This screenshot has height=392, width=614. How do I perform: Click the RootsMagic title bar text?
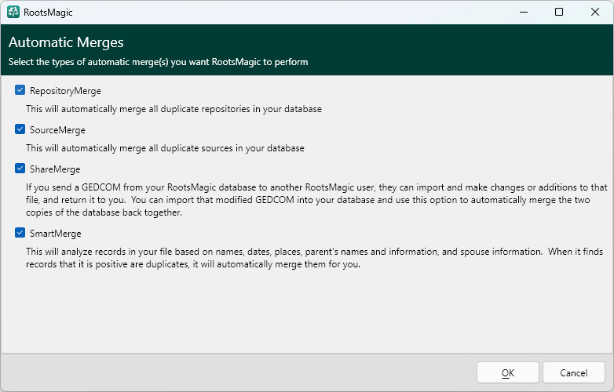coord(48,13)
